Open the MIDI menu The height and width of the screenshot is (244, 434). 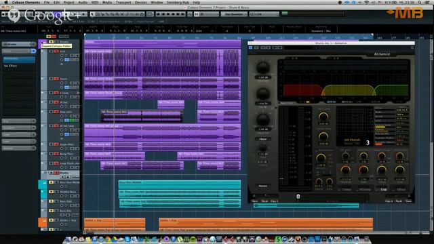(95, 2)
